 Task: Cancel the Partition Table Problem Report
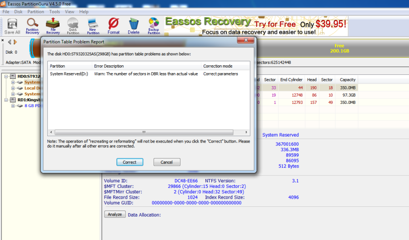pos(167,162)
